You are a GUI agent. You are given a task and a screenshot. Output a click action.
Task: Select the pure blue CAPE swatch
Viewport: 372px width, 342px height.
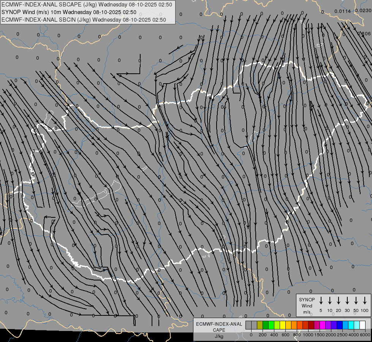coord(339,325)
